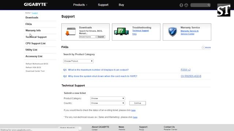Open the P25W v2 product link
The width and height of the screenshot is (234, 131).
[185, 70]
